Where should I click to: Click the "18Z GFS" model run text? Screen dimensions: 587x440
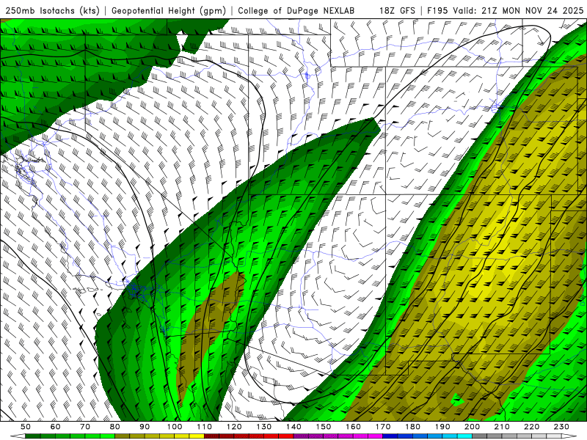click(x=397, y=10)
